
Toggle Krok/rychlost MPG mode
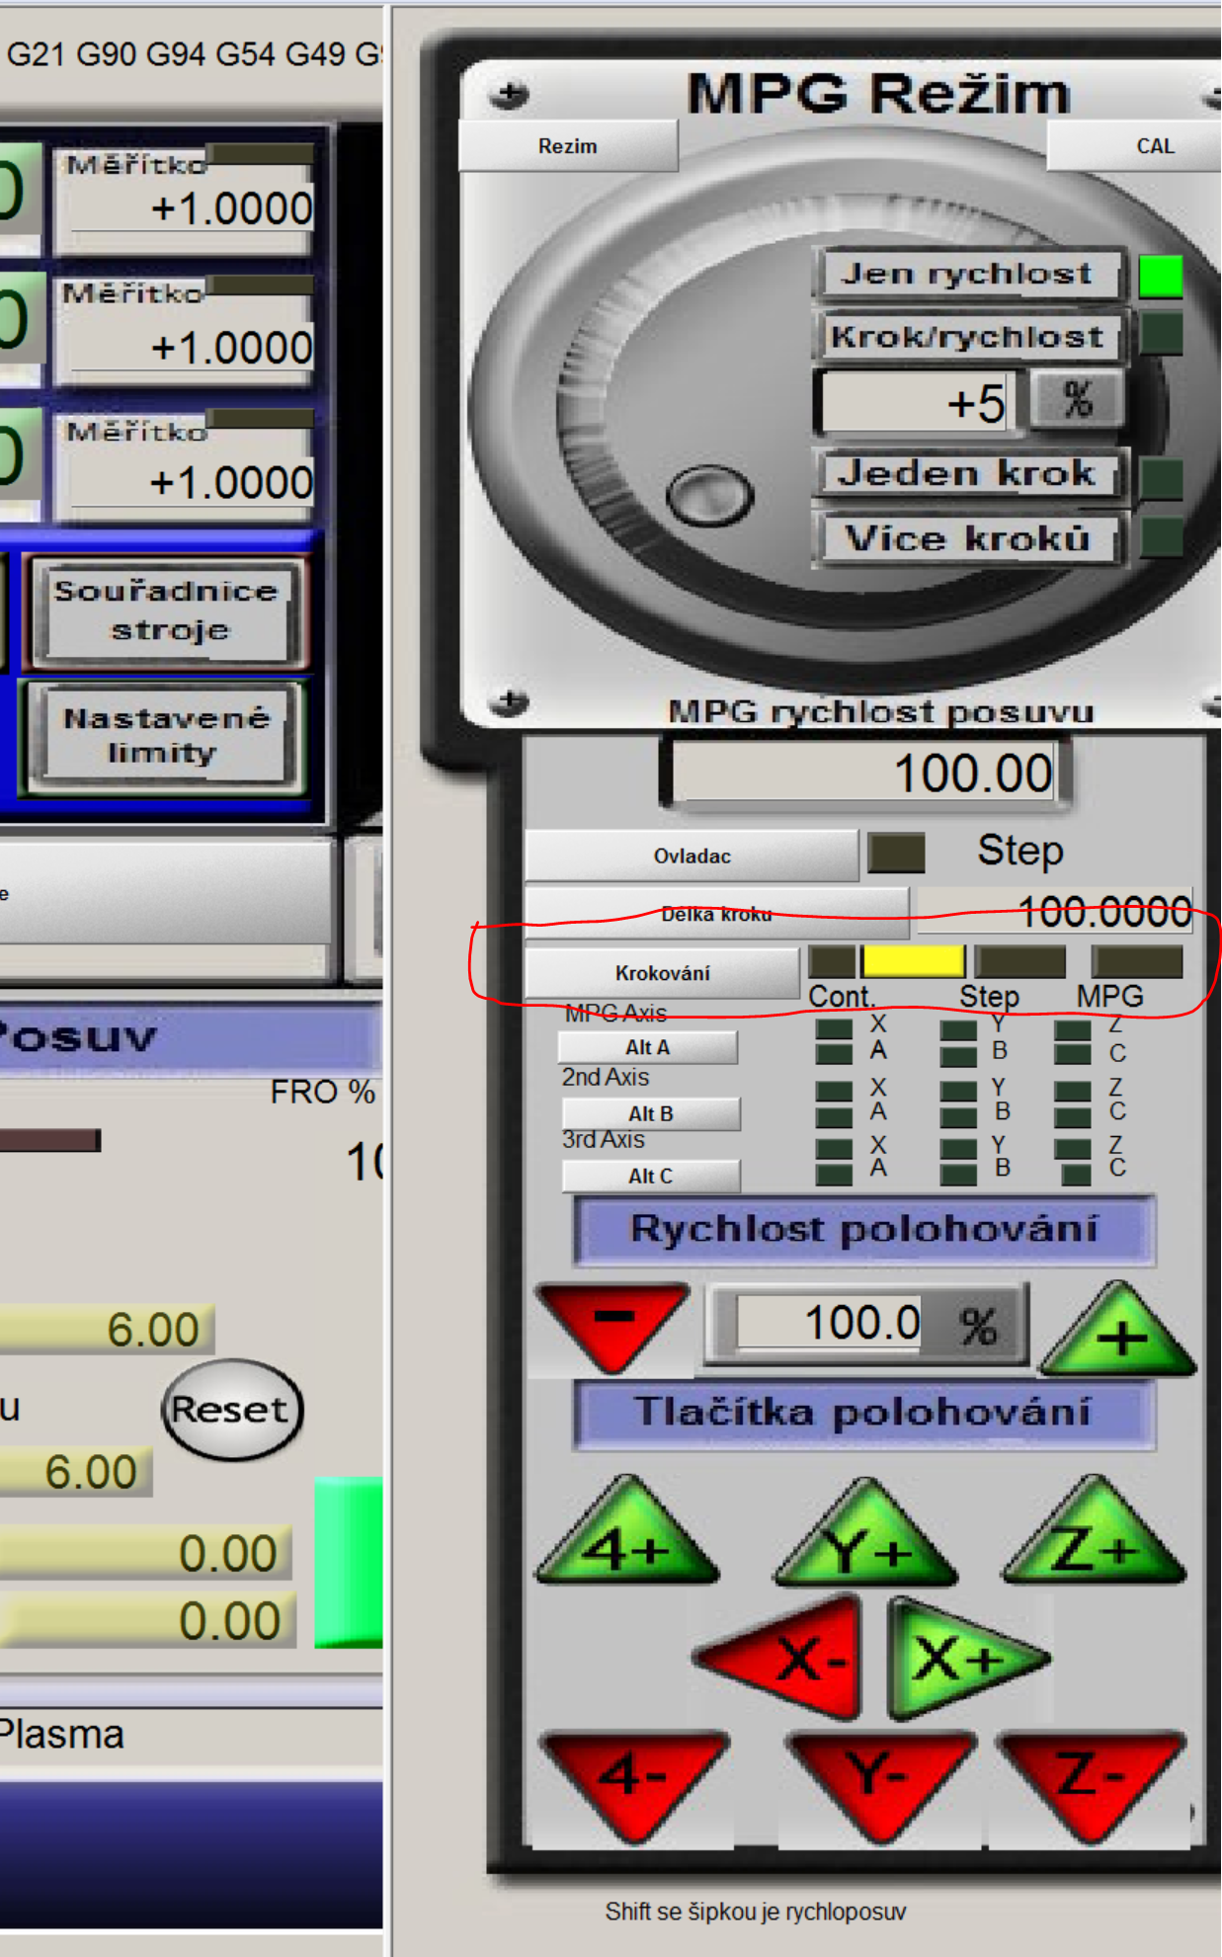coord(967,337)
